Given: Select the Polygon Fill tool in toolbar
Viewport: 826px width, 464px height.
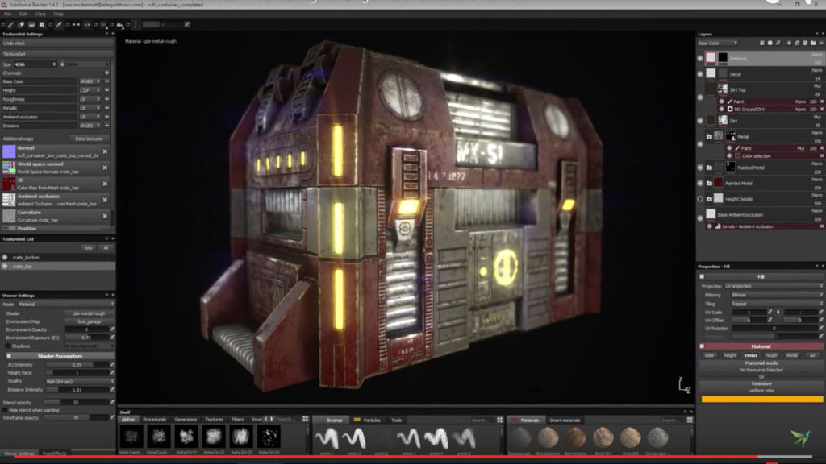Looking at the screenshot, I should click(x=42, y=24).
